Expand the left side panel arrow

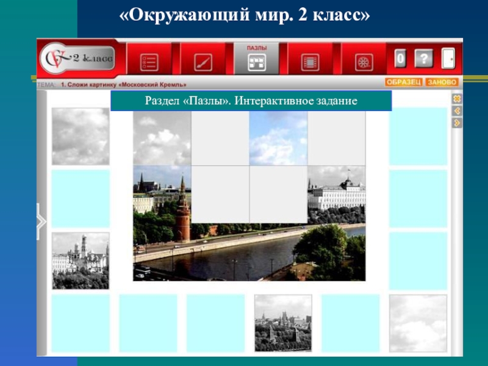[41, 221]
